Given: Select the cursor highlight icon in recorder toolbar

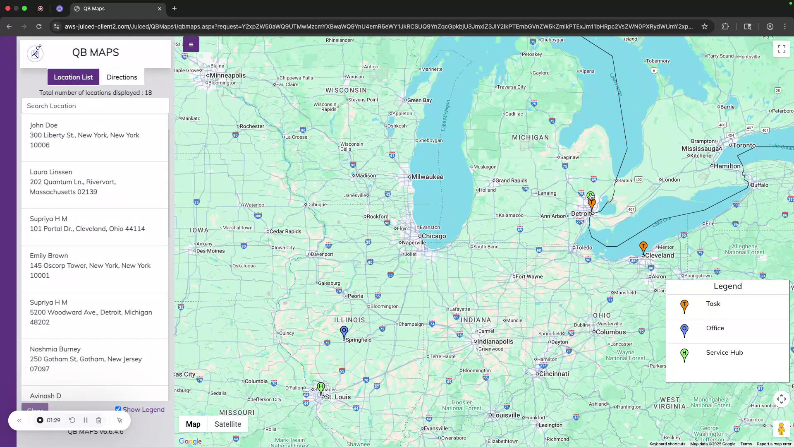Looking at the screenshot, I should point(120,420).
